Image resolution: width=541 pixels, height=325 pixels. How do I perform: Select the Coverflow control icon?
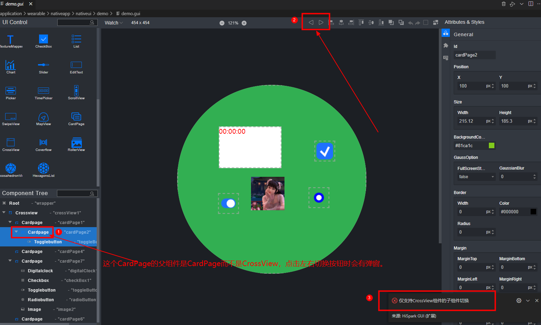pyautogui.click(x=44, y=144)
